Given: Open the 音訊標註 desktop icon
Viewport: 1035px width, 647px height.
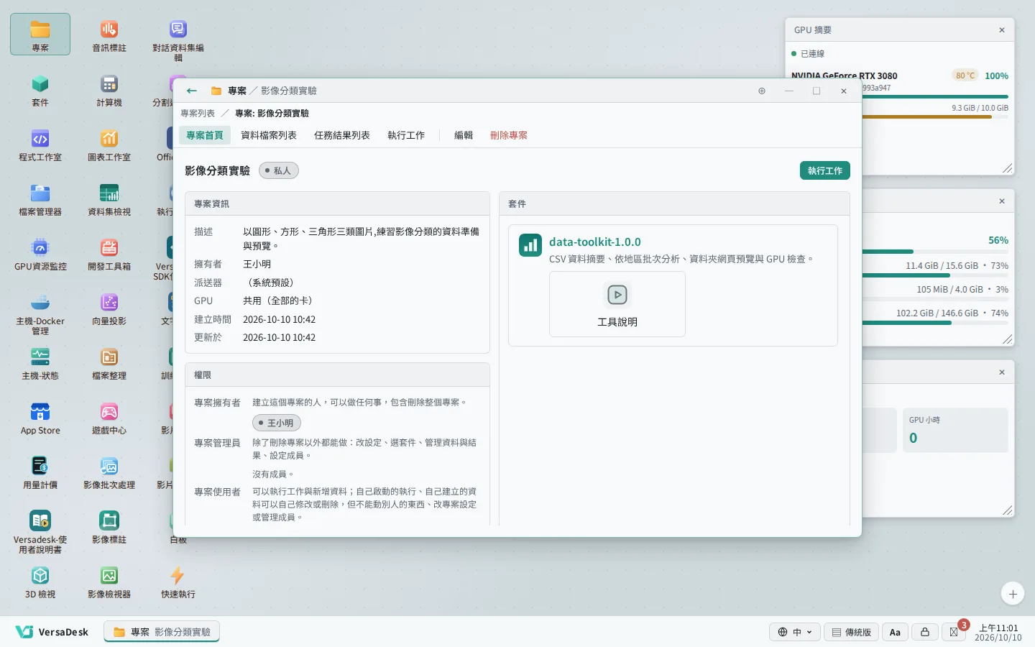Looking at the screenshot, I should pos(109,35).
